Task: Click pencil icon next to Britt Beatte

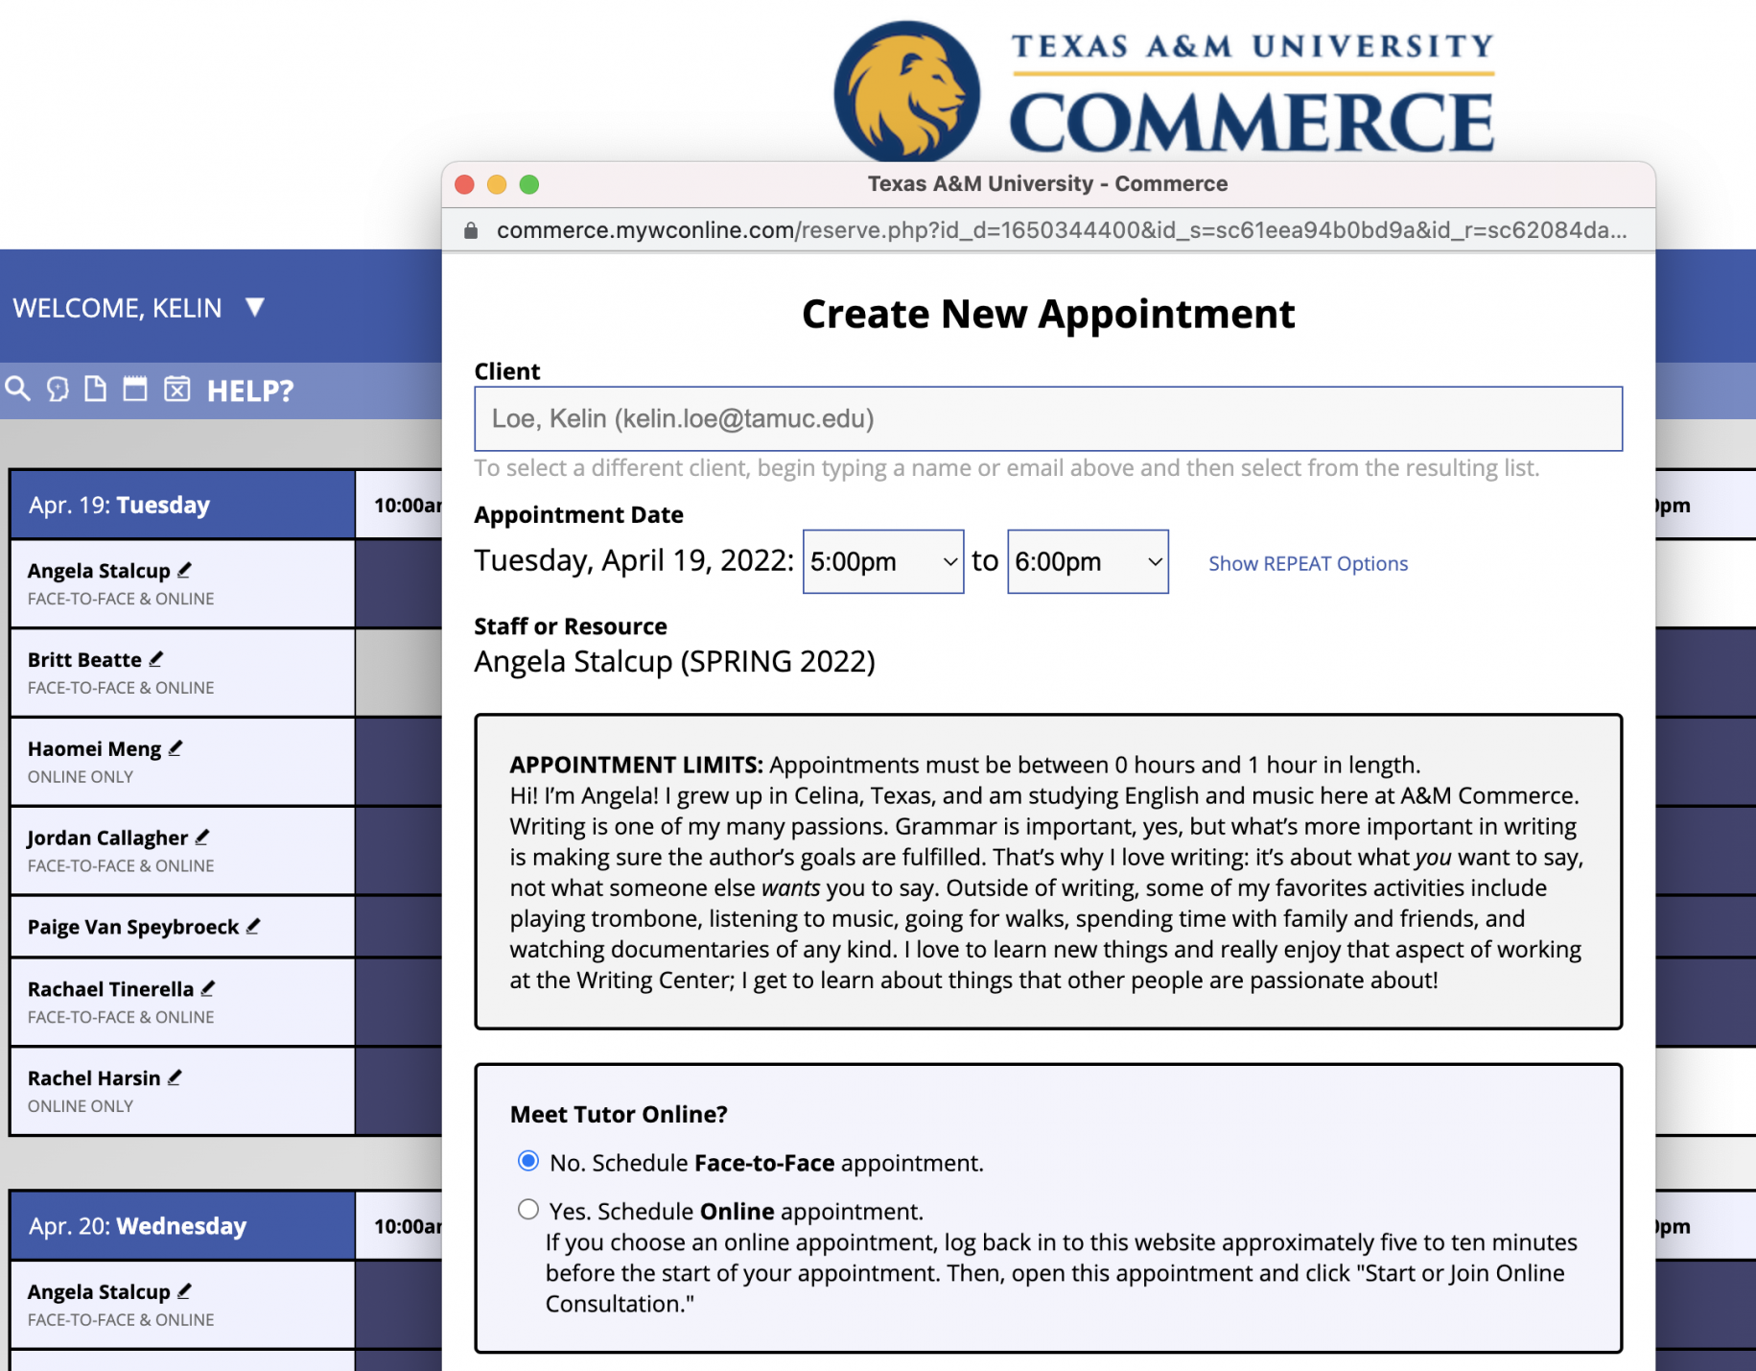Action: 156,659
